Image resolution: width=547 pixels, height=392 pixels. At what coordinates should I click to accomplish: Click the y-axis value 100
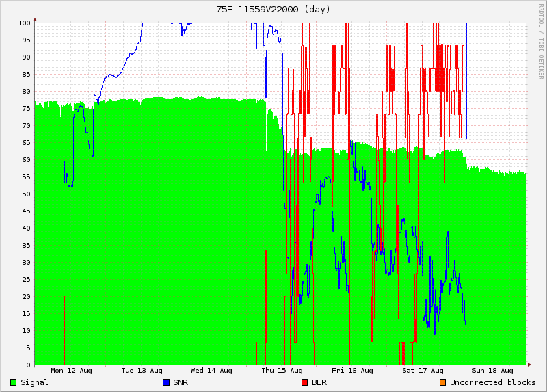25,23
